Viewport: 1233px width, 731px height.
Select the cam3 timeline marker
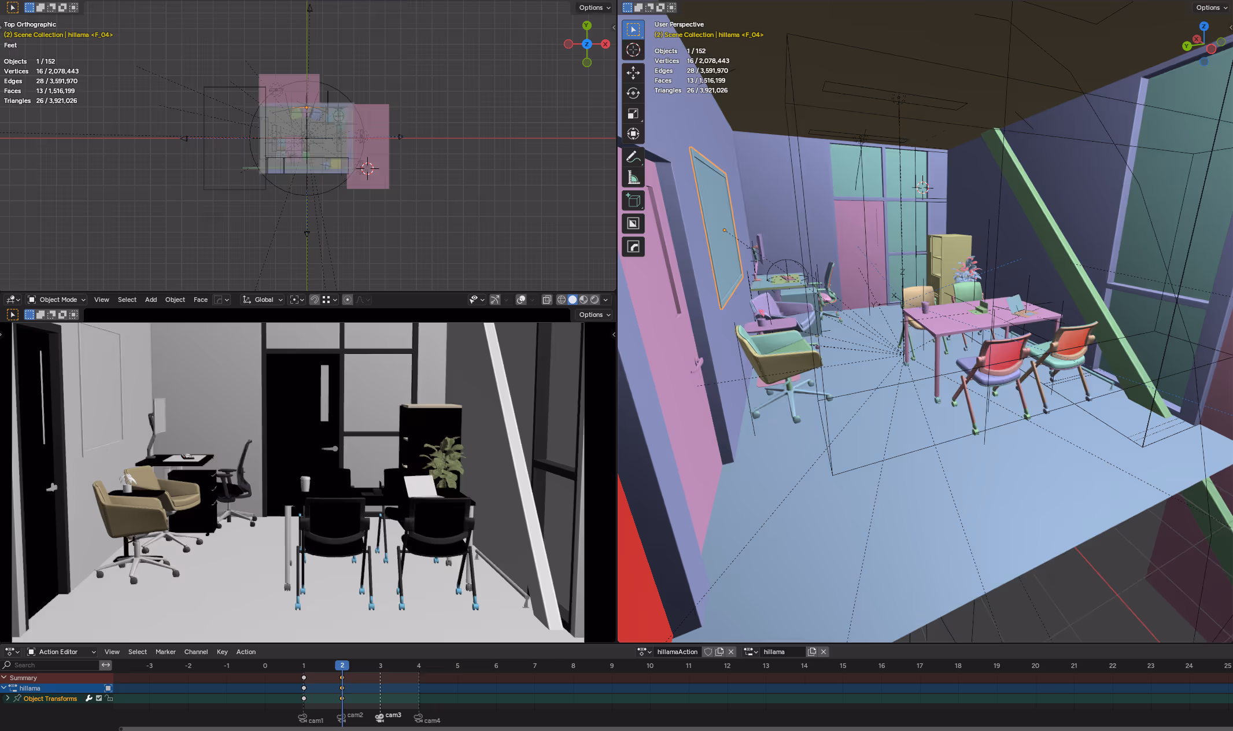click(x=380, y=717)
